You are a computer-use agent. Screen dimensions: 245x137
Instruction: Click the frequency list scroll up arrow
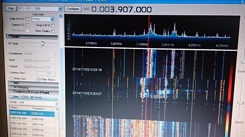pyautogui.click(x=57, y=109)
